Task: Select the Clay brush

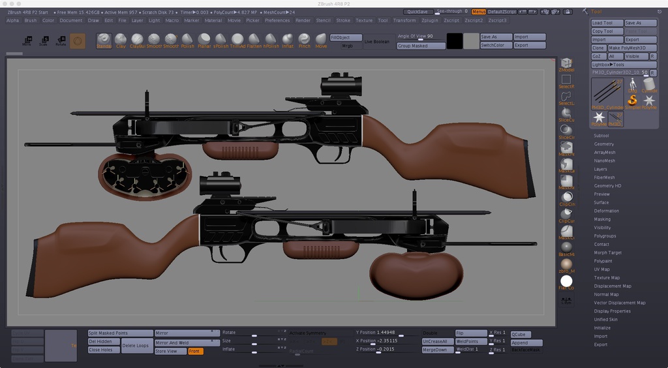Action: [x=121, y=41]
